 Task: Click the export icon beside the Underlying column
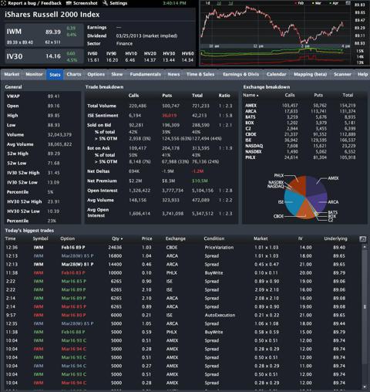click(x=362, y=239)
